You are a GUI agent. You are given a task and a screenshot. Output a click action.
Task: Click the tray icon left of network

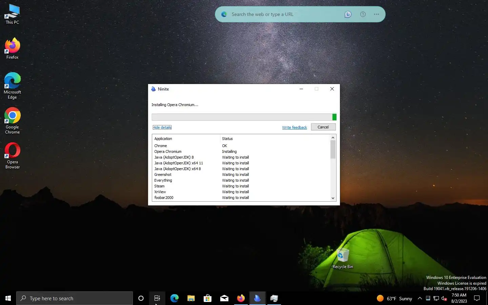(428, 298)
